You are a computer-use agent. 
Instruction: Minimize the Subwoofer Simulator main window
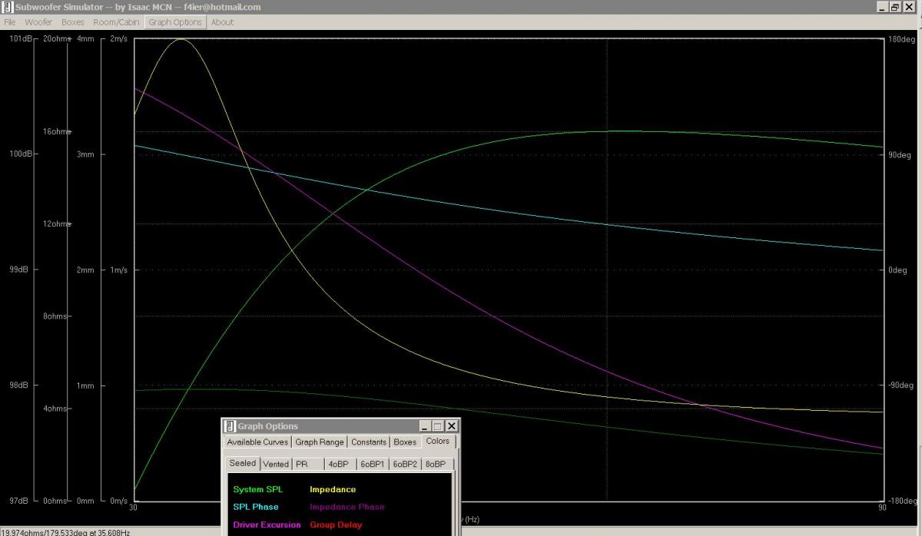882,7
